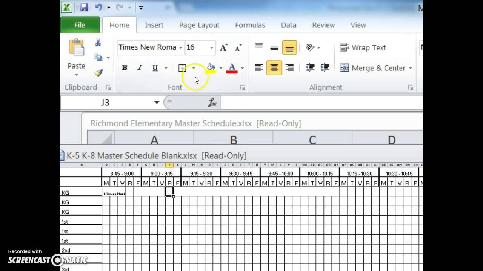Increase font size with Grow Font icon
This screenshot has height=271, width=483.
224,48
